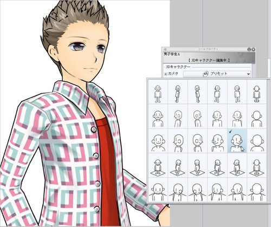The width and height of the screenshot is (271, 227).
Task: Click the checked close-up three-quarter preset
Action: point(237,141)
